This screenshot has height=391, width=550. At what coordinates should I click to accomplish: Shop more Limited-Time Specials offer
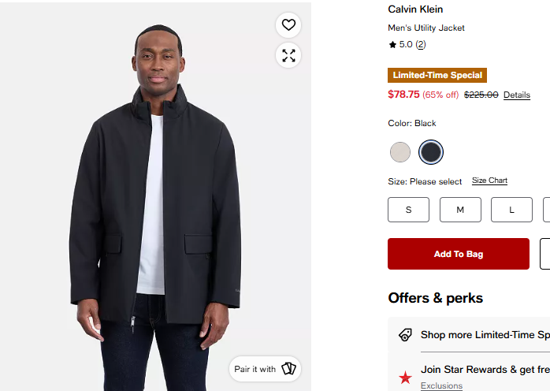(x=485, y=335)
